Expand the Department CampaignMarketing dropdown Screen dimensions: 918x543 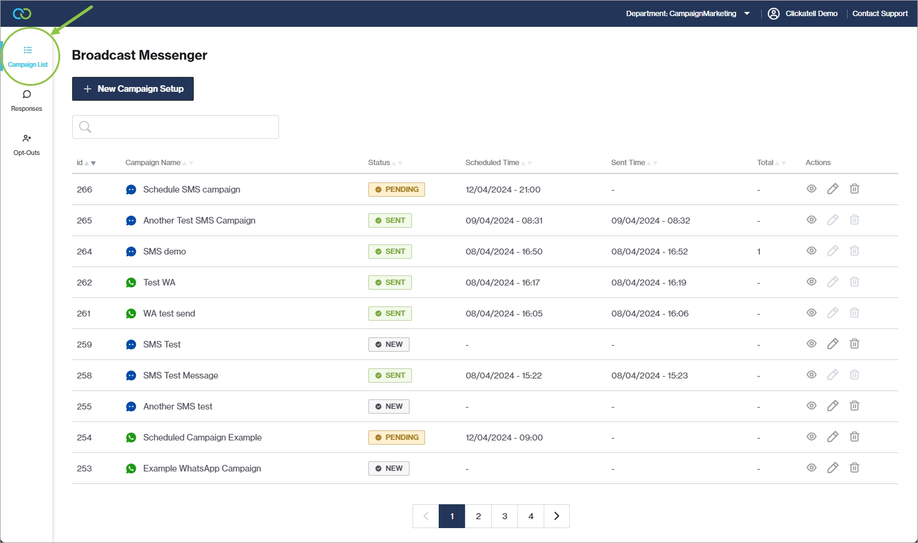[747, 14]
